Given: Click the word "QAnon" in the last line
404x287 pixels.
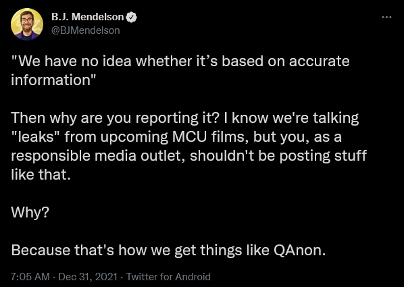Looking at the screenshot, I should 297,250.
